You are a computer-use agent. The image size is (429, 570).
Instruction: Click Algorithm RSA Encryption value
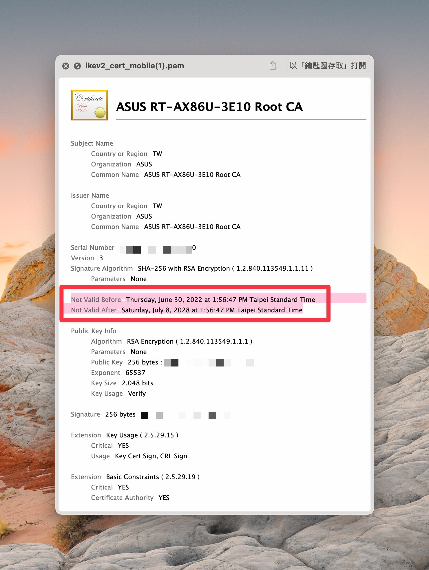(x=190, y=341)
